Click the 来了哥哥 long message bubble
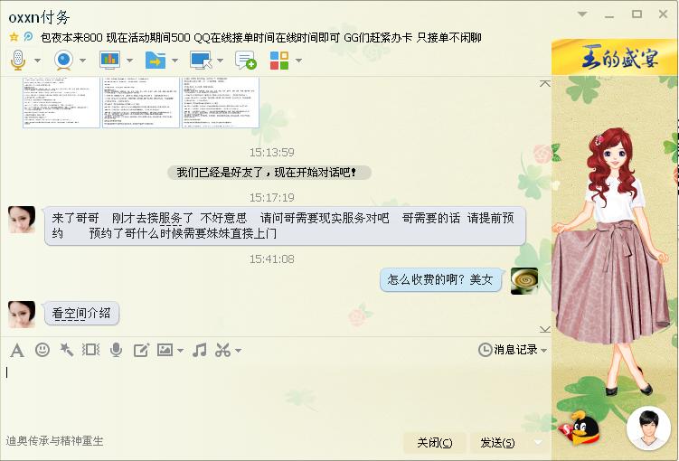This screenshot has width=679, height=461. tap(285, 226)
